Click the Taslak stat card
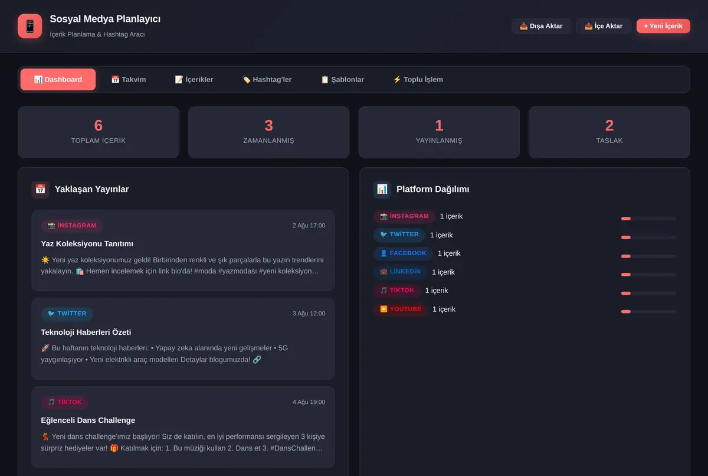 [609, 132]
